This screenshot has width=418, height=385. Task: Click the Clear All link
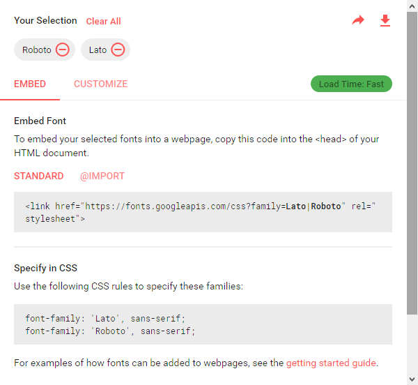click(x=103, y=22)
